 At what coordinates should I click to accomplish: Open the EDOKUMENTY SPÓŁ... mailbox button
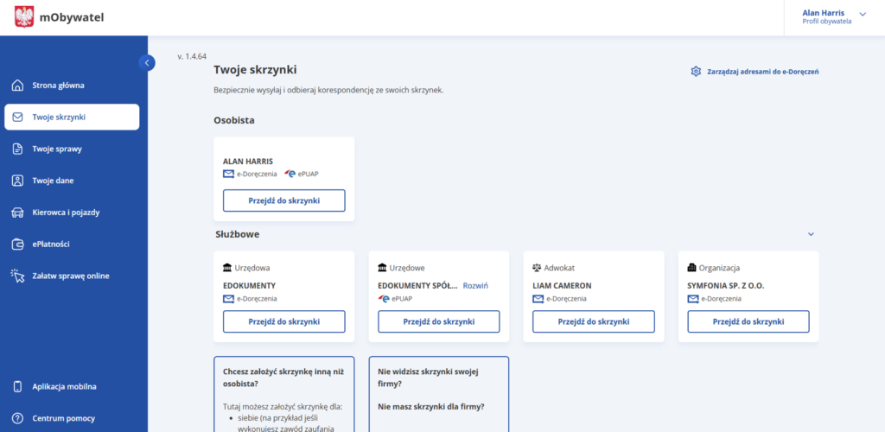click(438, 321)
